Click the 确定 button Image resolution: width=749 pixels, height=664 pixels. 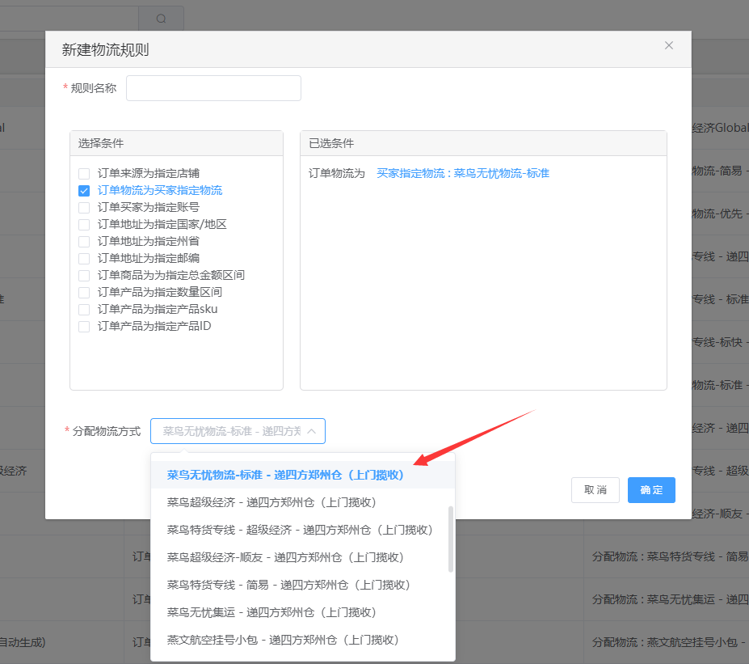coord(651,490)
